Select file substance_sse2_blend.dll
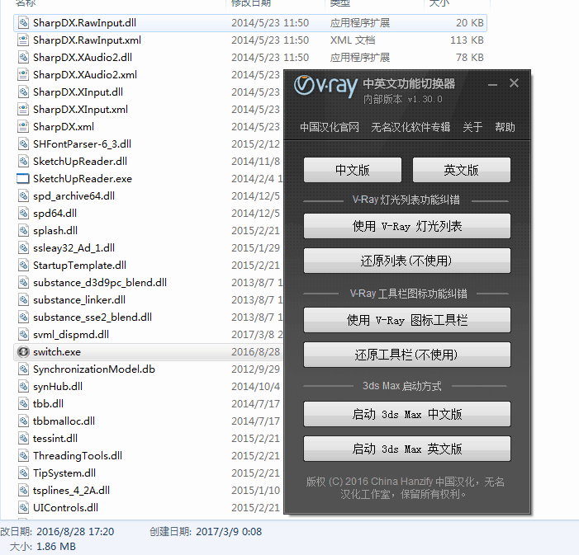 93,317
